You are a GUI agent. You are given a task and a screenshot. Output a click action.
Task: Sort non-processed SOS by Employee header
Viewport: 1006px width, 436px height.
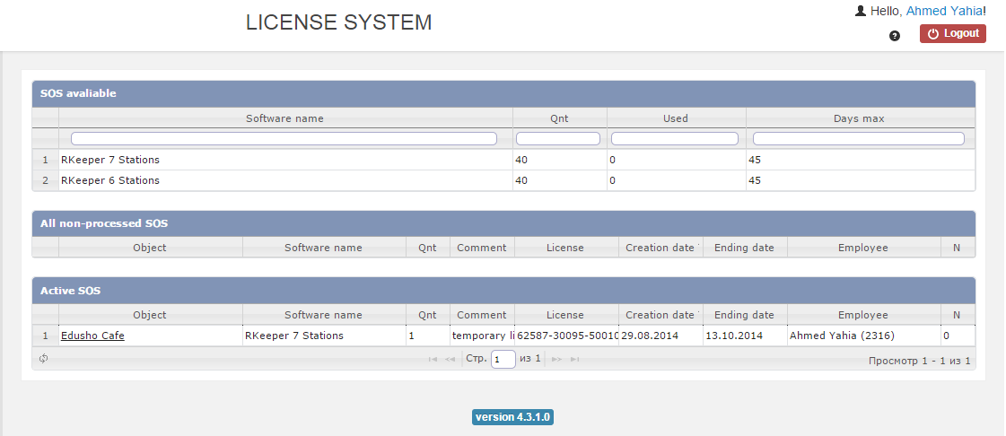click(863, 248)
